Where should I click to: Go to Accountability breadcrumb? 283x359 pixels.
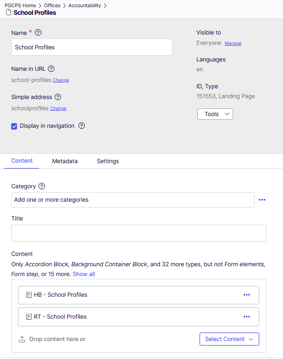point(85,5)
